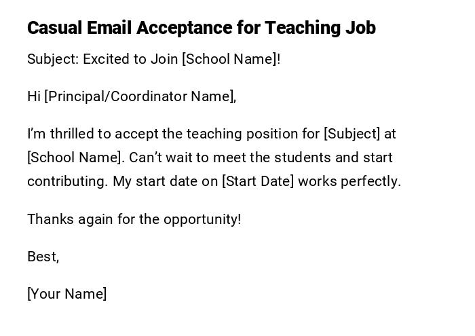Click the word "Hi" in the greeting
This screenshot has width=475, height=336.
click(x=34, y=96)
